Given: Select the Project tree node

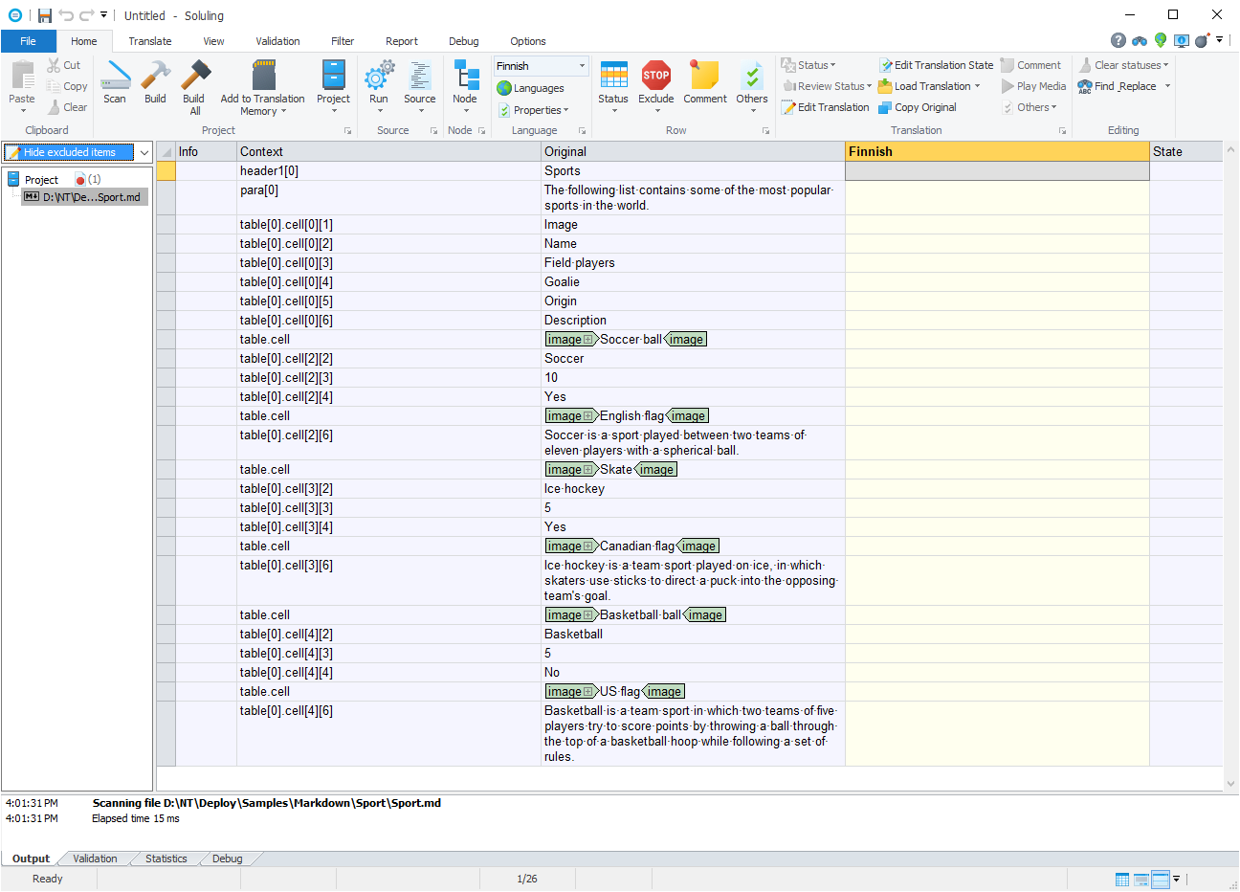Looking at the screenshot, I should click(41, 180).
